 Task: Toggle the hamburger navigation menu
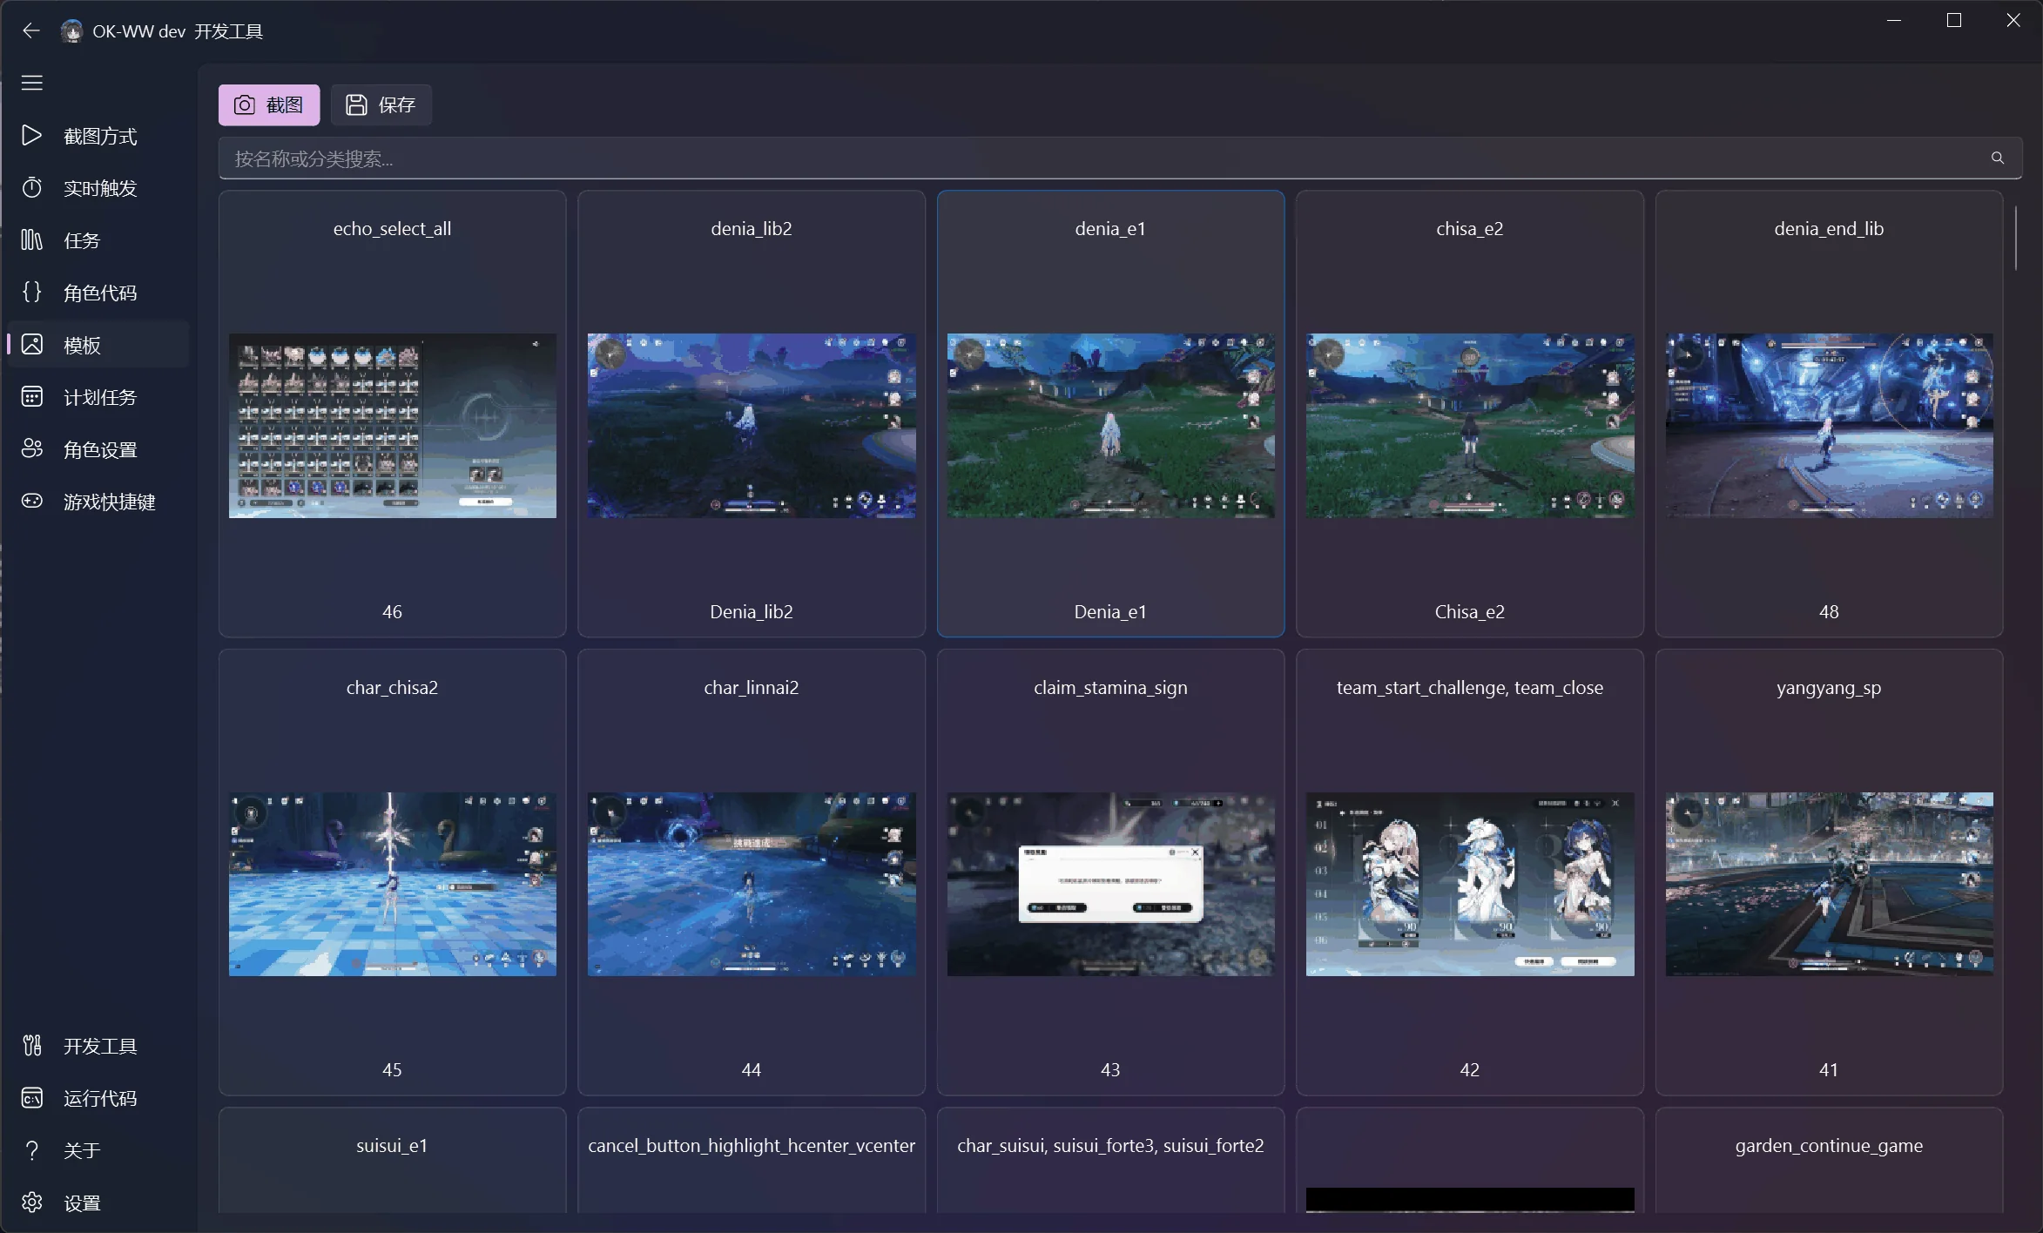[x=32, y=83]
